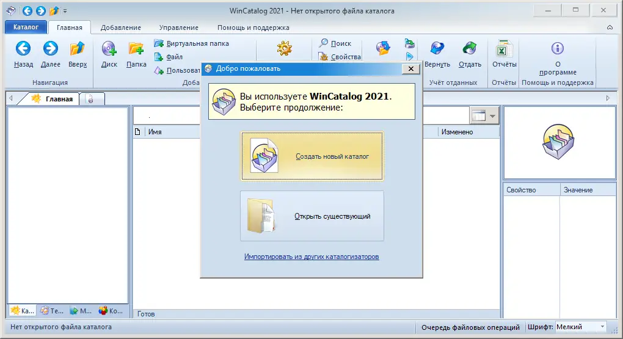623x339 pixels.
Task: Switch to the Ко... contacts panel tab
Action: click(111, 311)
